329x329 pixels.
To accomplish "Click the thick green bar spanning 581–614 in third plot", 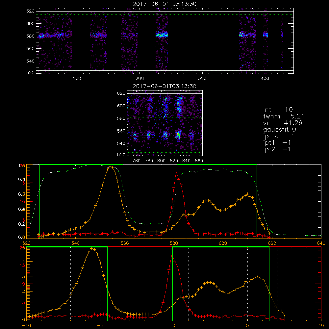I will 217,164.
